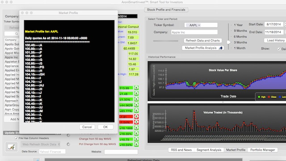This screenshot has width=286, height=161.
Task: Select Apple Inc in company list
Action: 12,57
